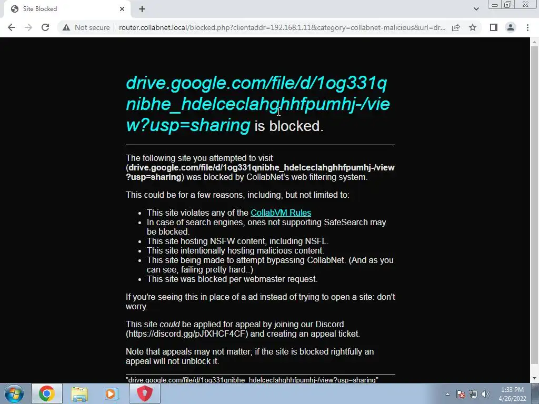Open a new tab
The width and height of the screenshot is (539, 404).
point(142,9)
